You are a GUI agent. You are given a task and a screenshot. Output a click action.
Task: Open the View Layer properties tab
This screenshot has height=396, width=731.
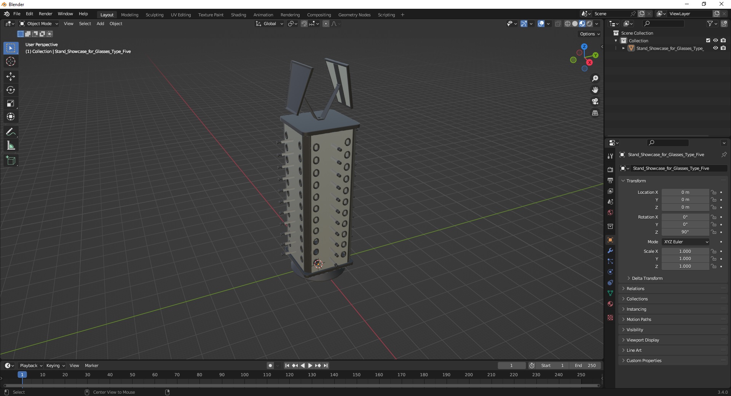610,191
